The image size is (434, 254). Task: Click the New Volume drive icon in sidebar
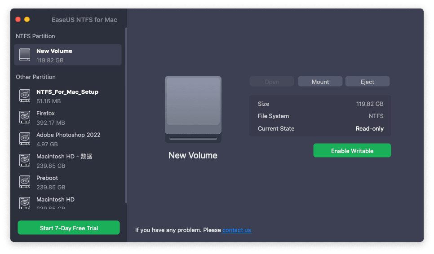point(25,55)
